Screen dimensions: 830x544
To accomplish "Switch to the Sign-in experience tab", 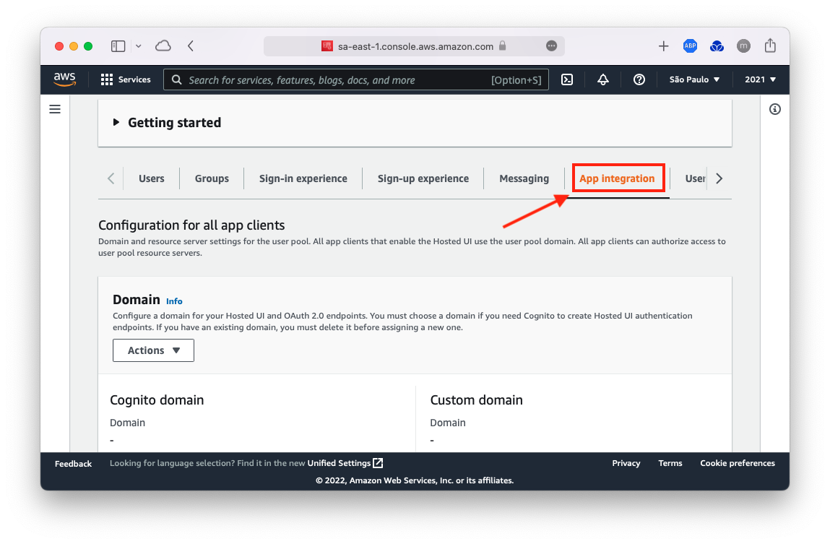I will pyautogui.click(x=303, y=178).
